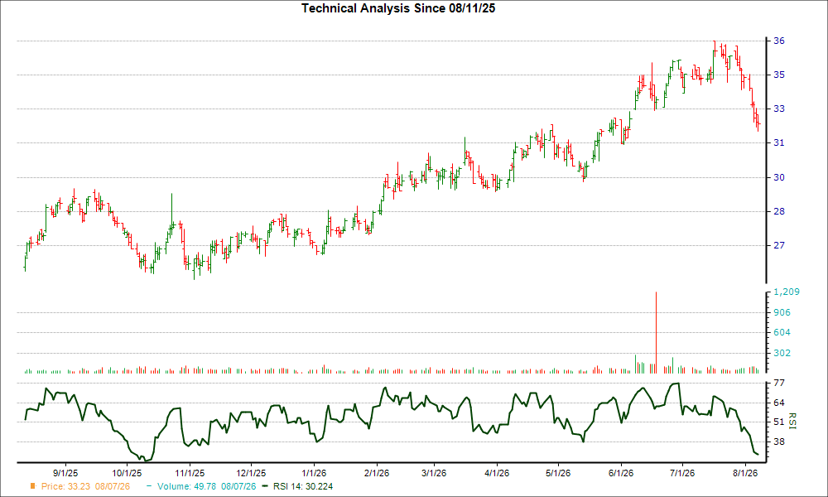Image resolution: width=828 pixels, height=497 pixels.
Task: Click the volume axis value 1,209
Action: coord(787,292)
